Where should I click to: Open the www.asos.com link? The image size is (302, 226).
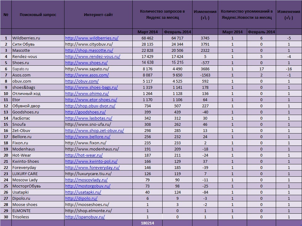[87, 75]
